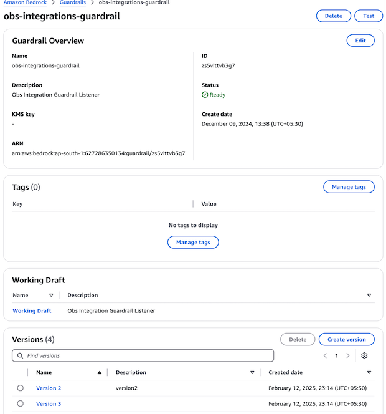The width and height of the screenshot is (386, 414).
Task: Go to previous versions page
Action: (325, 355)
